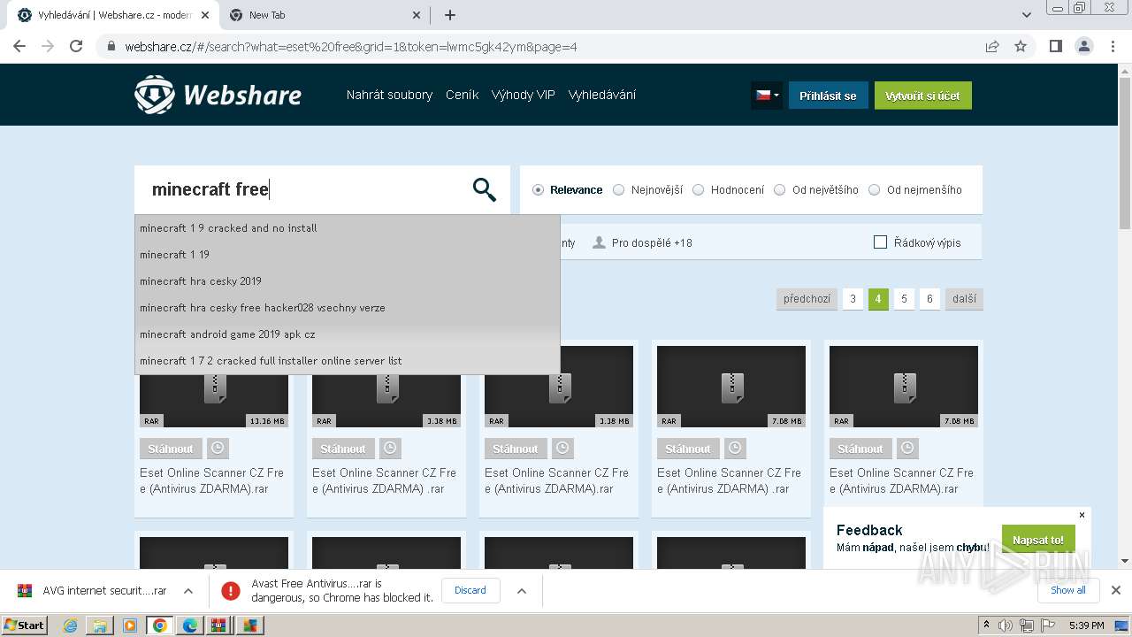Screen dimensions: 1132x637
Task: Select the Hodnocení sorting option
Action: pos(729,189)
